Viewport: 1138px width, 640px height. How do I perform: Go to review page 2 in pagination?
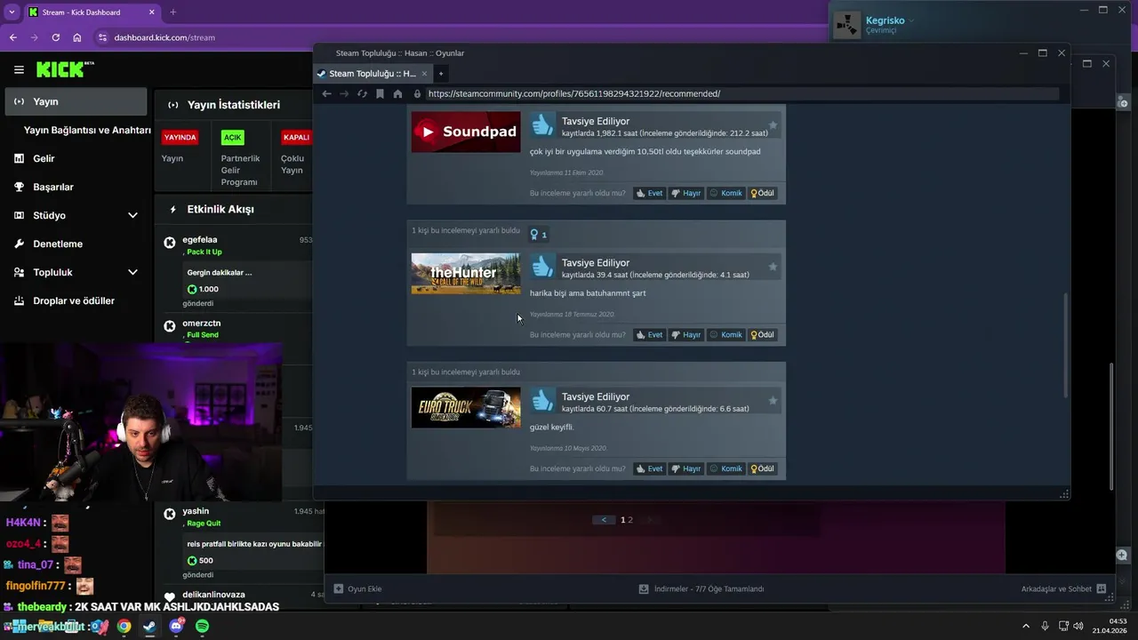pos(630,520)
